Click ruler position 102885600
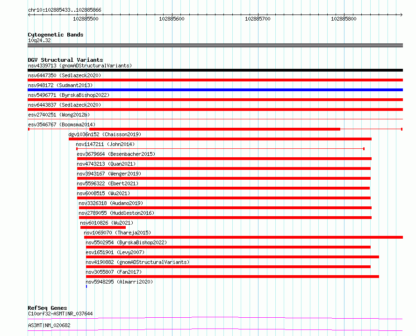Screen dimensions: 416x336 pyautogui.click(x=172, y=19)
